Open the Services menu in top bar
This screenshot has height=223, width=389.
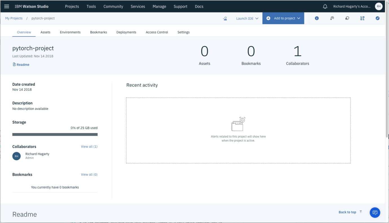(x=138, y=6)
